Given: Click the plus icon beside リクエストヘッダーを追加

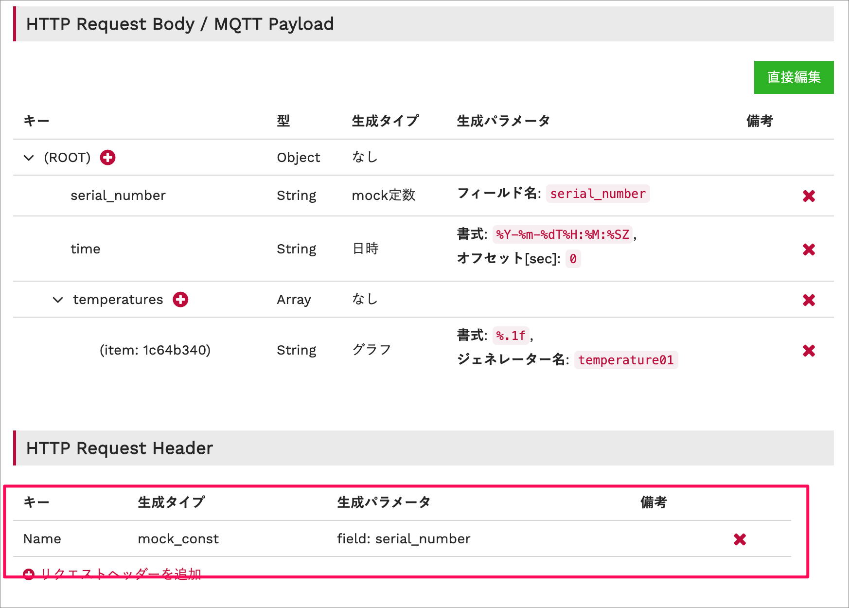Looking at the screenshot, I should point(29,574).
